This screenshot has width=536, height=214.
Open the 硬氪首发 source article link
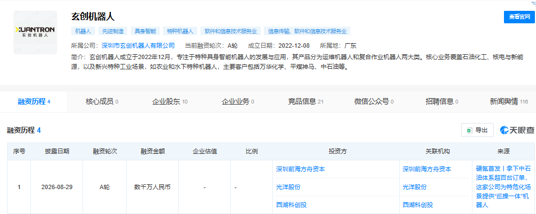(x=503, y=187)
